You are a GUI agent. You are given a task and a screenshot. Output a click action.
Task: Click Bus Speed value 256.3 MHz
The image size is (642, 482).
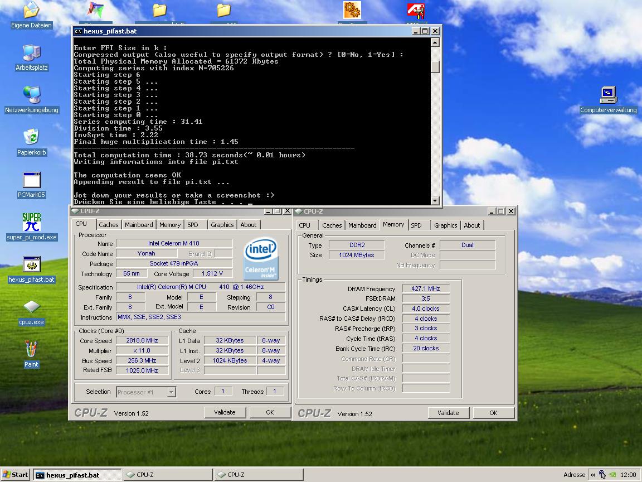[x=142, y=360]
